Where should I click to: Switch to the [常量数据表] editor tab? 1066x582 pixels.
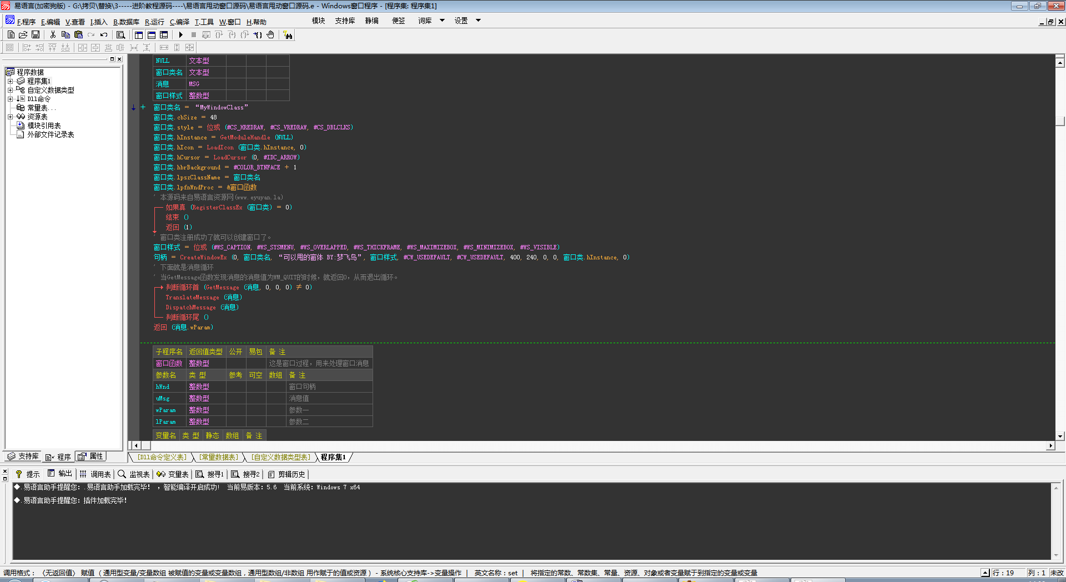(219, 458)
